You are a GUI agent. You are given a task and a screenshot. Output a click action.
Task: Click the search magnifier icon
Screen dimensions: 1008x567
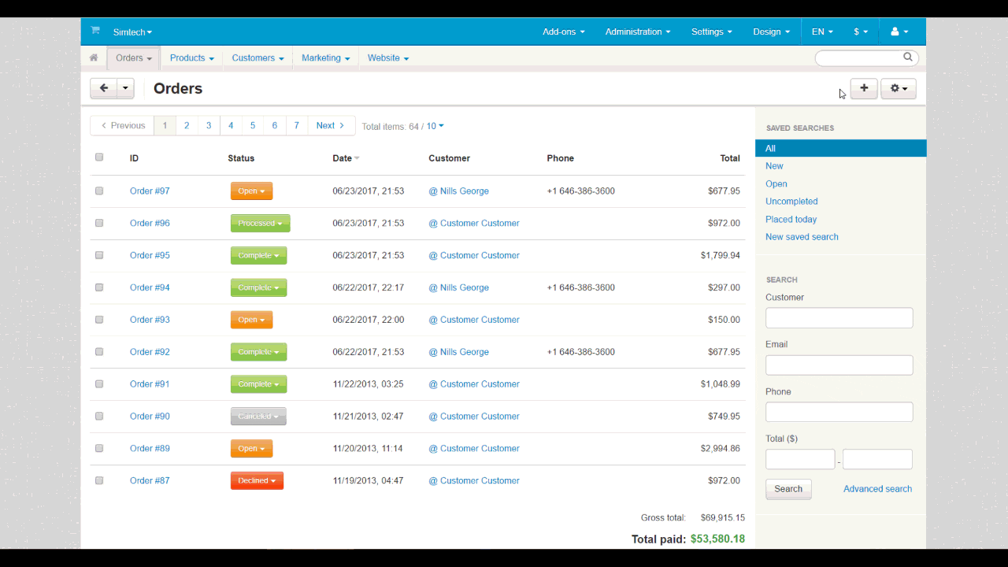pos(908,57)
